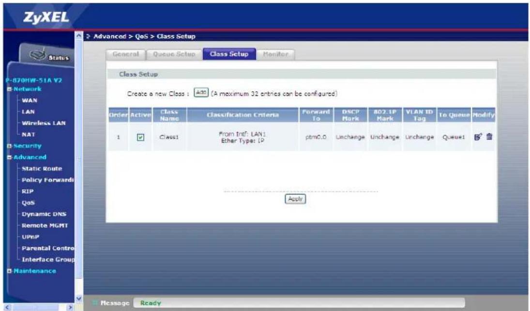530x311 pixels.
Task: Click the To Queue column header
Action: [x=454, y=115]
